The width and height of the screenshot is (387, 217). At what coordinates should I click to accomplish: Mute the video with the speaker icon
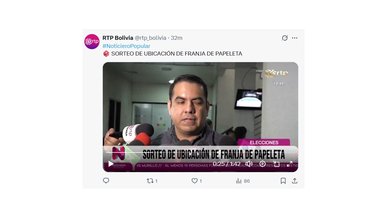[249, 164]
